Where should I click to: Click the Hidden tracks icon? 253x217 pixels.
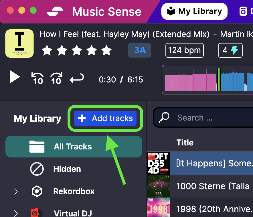click(37, 169)
